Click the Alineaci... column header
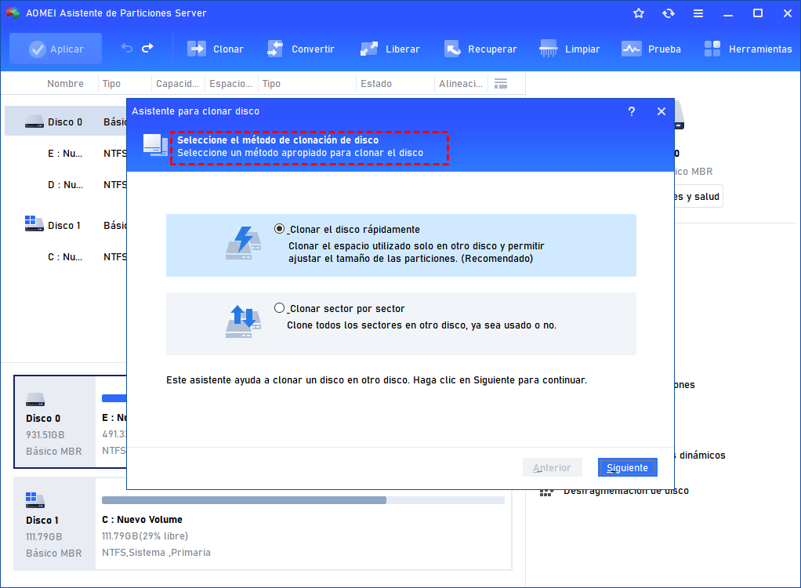801x588 pixels. click(x=461, y=83)
